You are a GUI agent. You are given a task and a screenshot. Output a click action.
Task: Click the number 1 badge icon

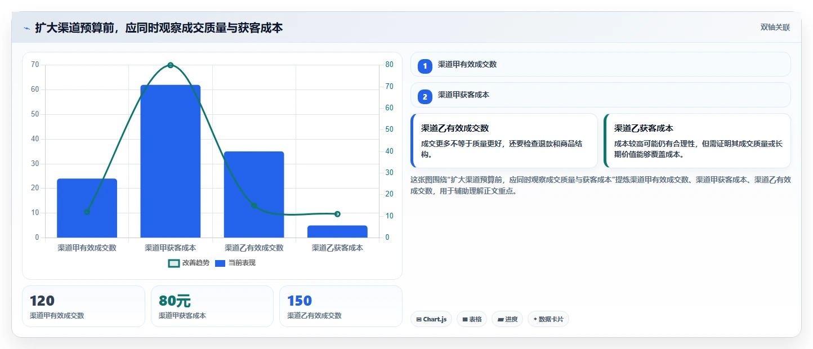(x=425, y=66)
